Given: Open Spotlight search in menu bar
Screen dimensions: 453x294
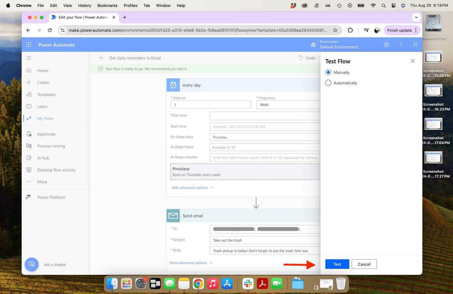Looking at the screenshot, I should (384, 6).
